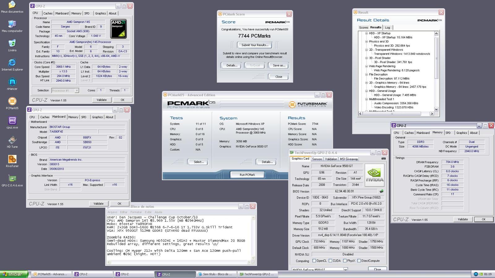495x278 pixels.
Task: Click the AMD Sempron logo in CPU-Z
Action: 118,29
